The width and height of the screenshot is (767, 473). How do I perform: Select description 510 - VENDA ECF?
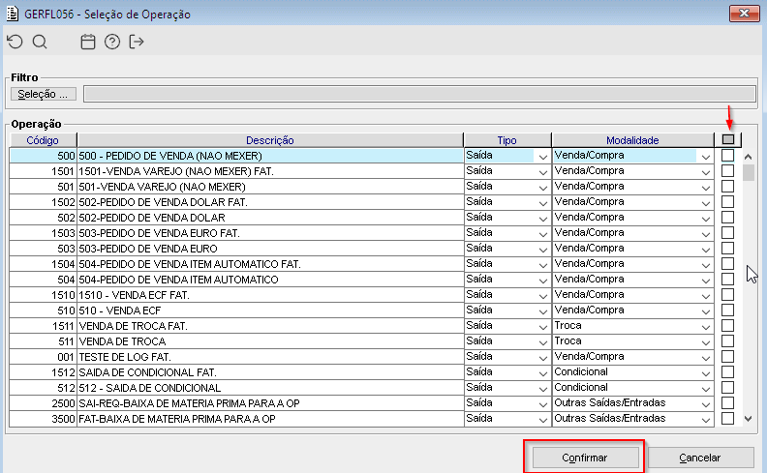(x=120, y=310)
